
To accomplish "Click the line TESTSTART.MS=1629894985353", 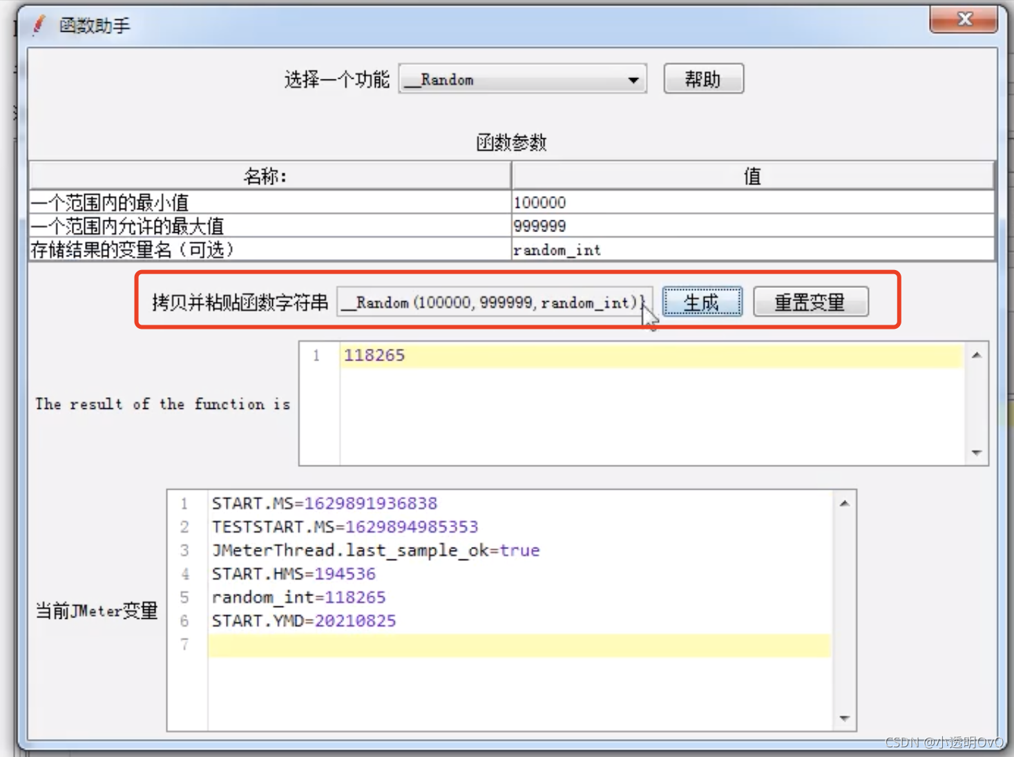I will tap(345, 527).
